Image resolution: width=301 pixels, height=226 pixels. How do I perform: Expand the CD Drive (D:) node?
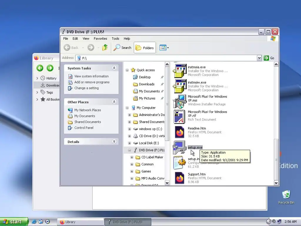pos(129,136)
